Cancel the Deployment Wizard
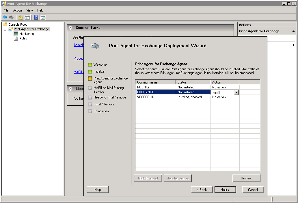 pos(253,189)
